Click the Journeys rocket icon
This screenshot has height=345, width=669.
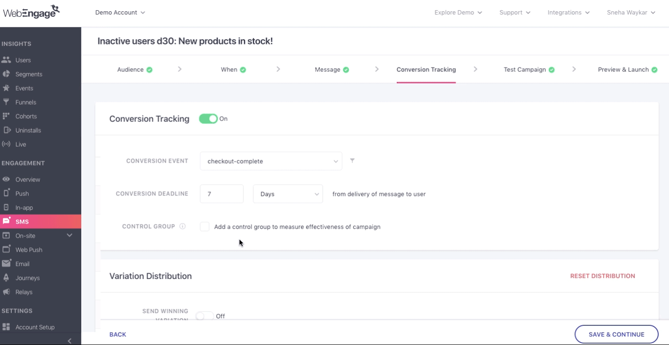point(6,278)
